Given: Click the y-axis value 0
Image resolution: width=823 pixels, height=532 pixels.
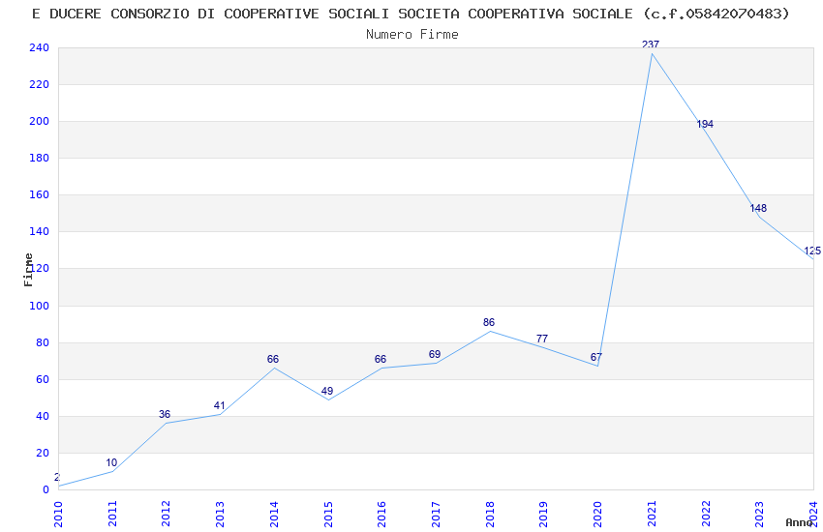Looking at the screenshot, I should (46, 490).
